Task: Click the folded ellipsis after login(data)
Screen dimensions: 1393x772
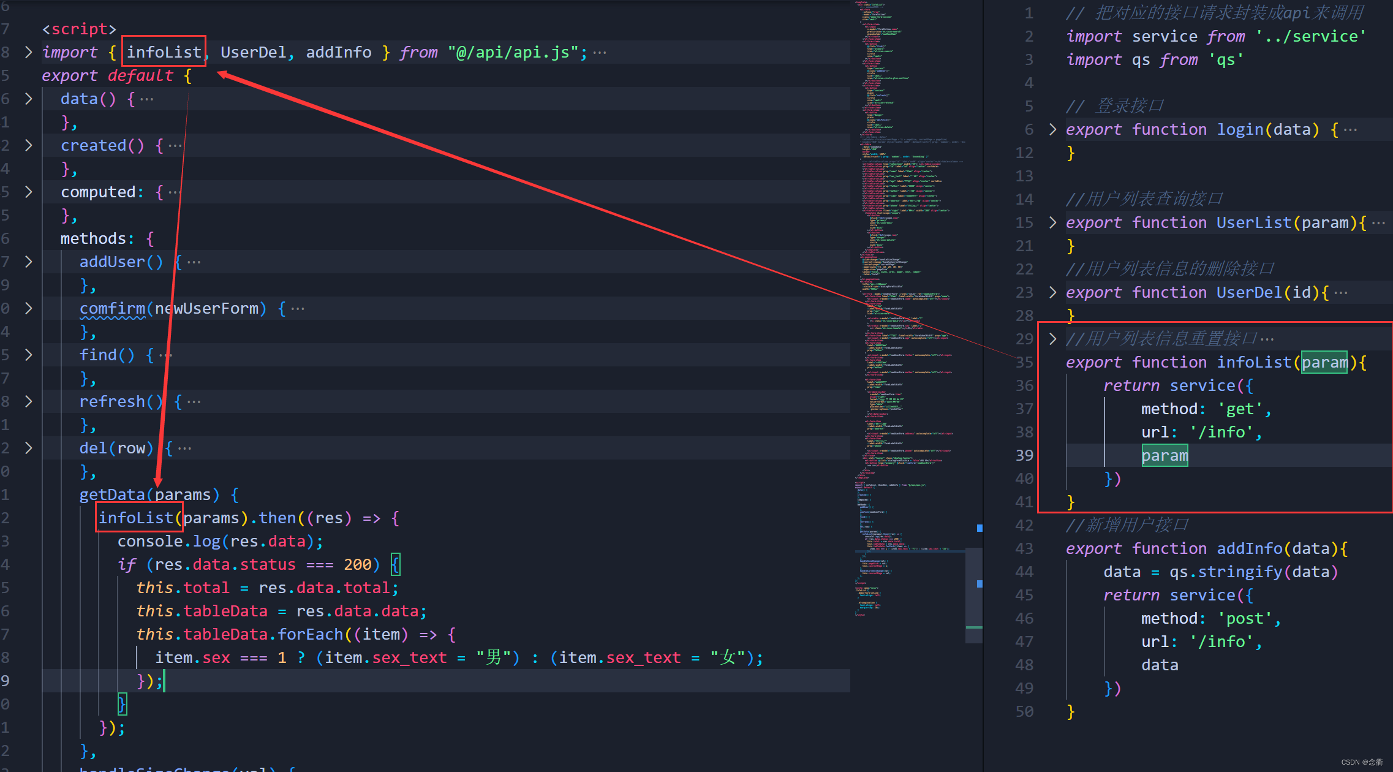Action: pyautogui.click(x=1350, y=130)
